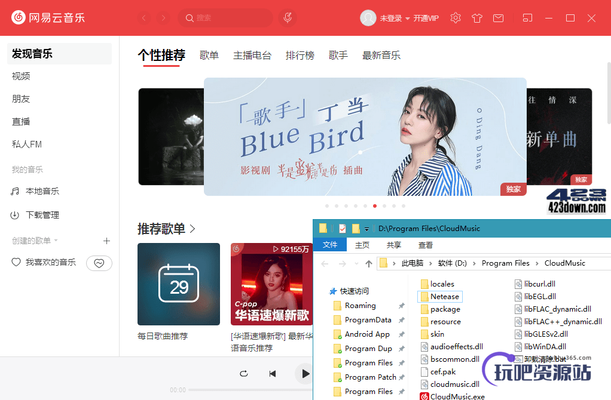Switch to 歌手 tab

click(x=338, y=56)
